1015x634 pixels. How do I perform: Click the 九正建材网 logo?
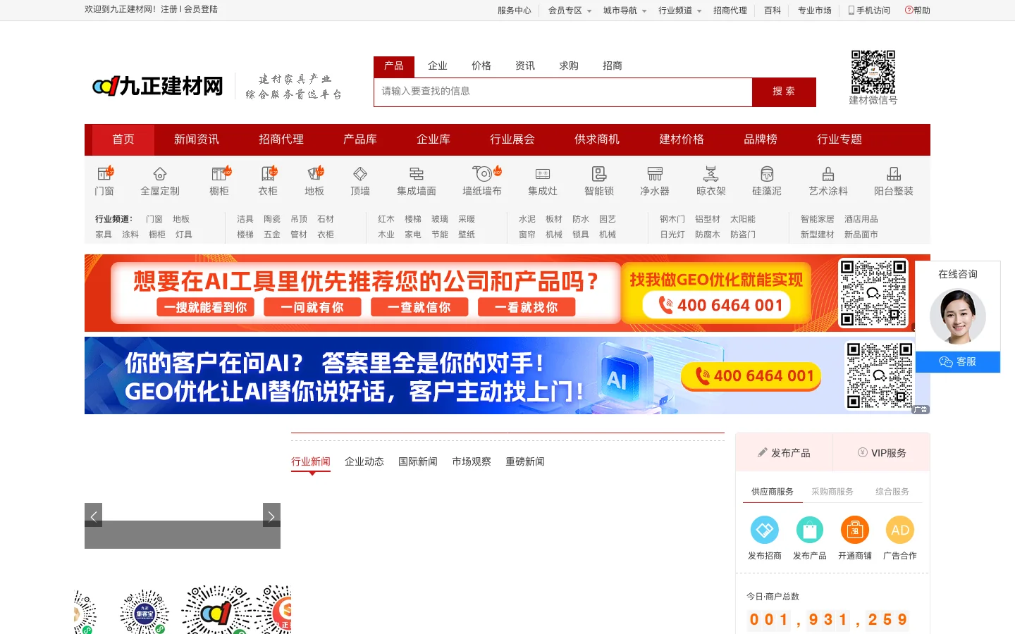coord(158,86)
